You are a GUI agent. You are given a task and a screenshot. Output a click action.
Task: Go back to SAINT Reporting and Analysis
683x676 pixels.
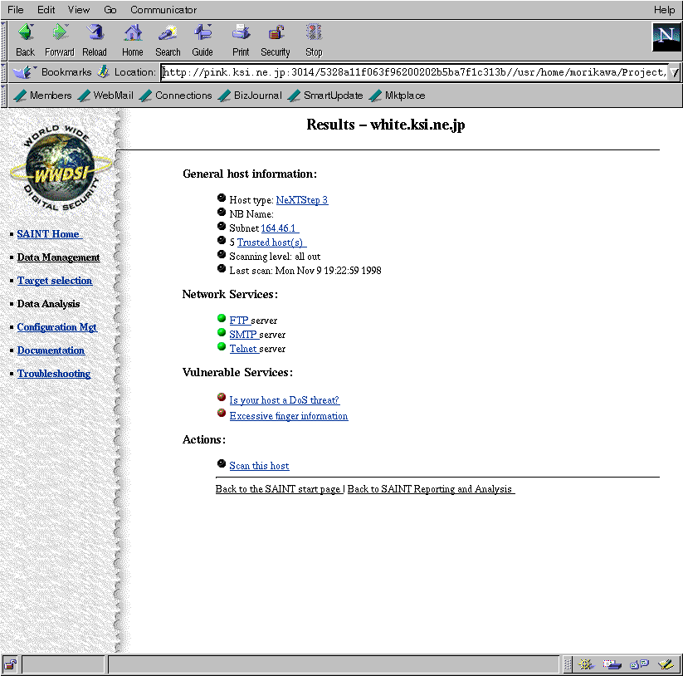[431, 489]
